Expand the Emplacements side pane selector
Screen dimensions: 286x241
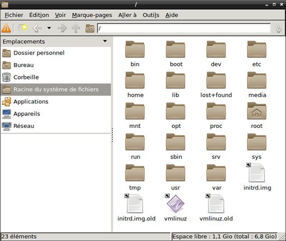pyautogui.click(x=105, y=41)
